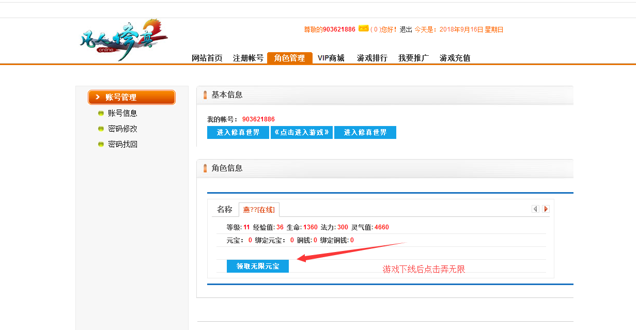
Task: Click the last 进入修真世界 button
Action: 365,132
